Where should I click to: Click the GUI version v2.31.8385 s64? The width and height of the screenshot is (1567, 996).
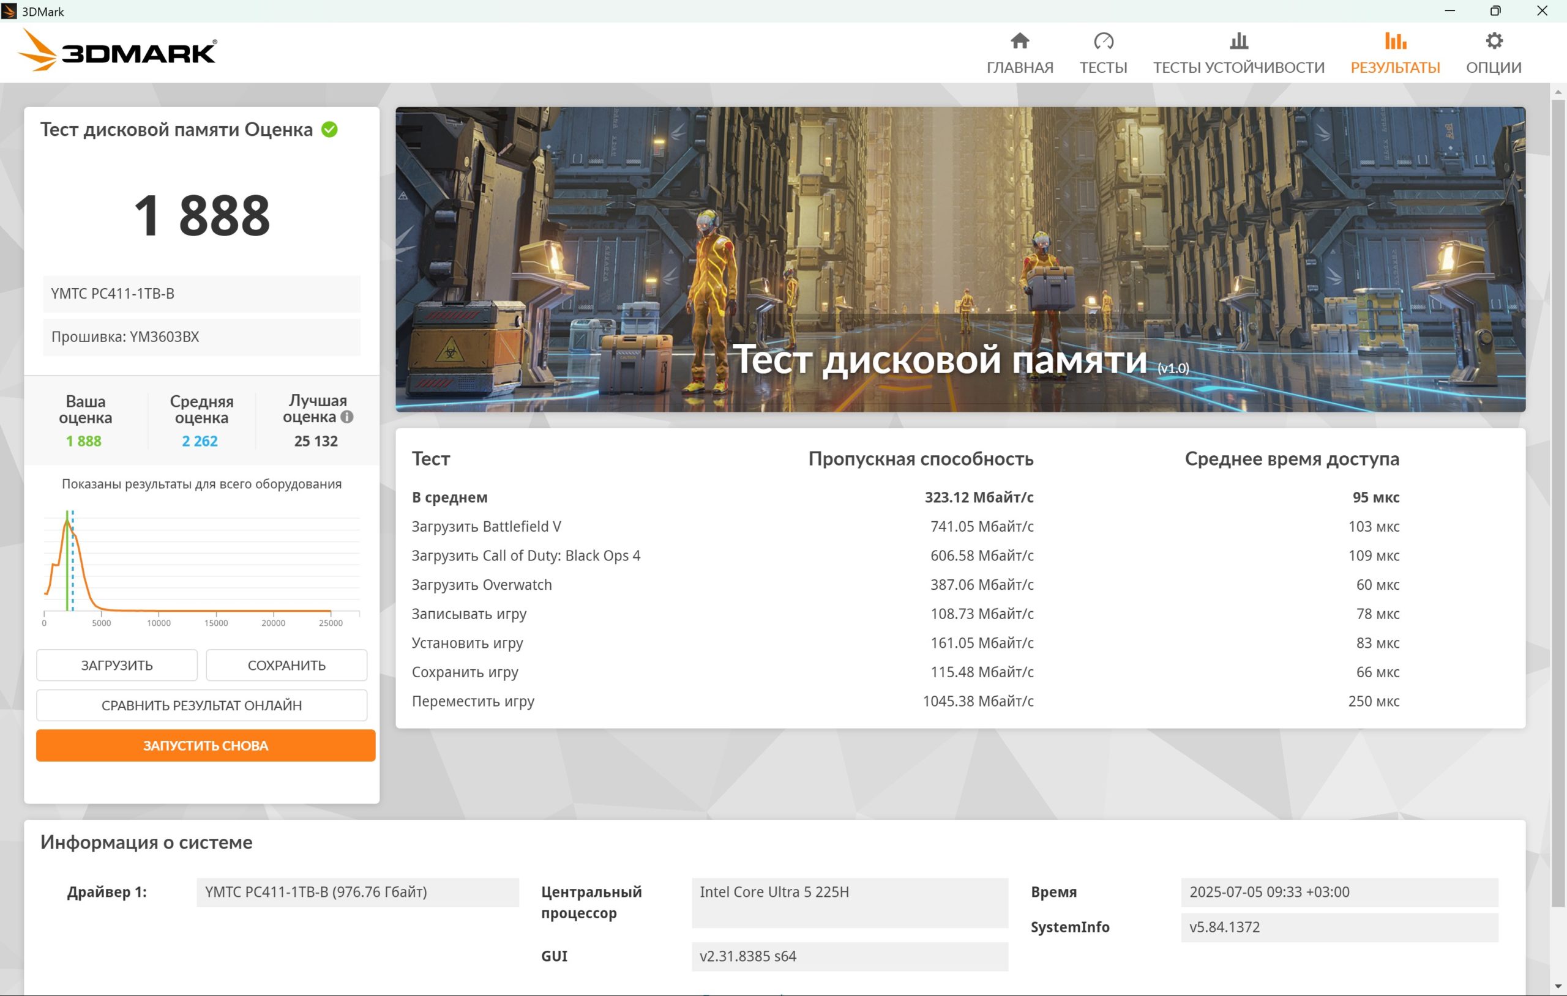point(850,956)
